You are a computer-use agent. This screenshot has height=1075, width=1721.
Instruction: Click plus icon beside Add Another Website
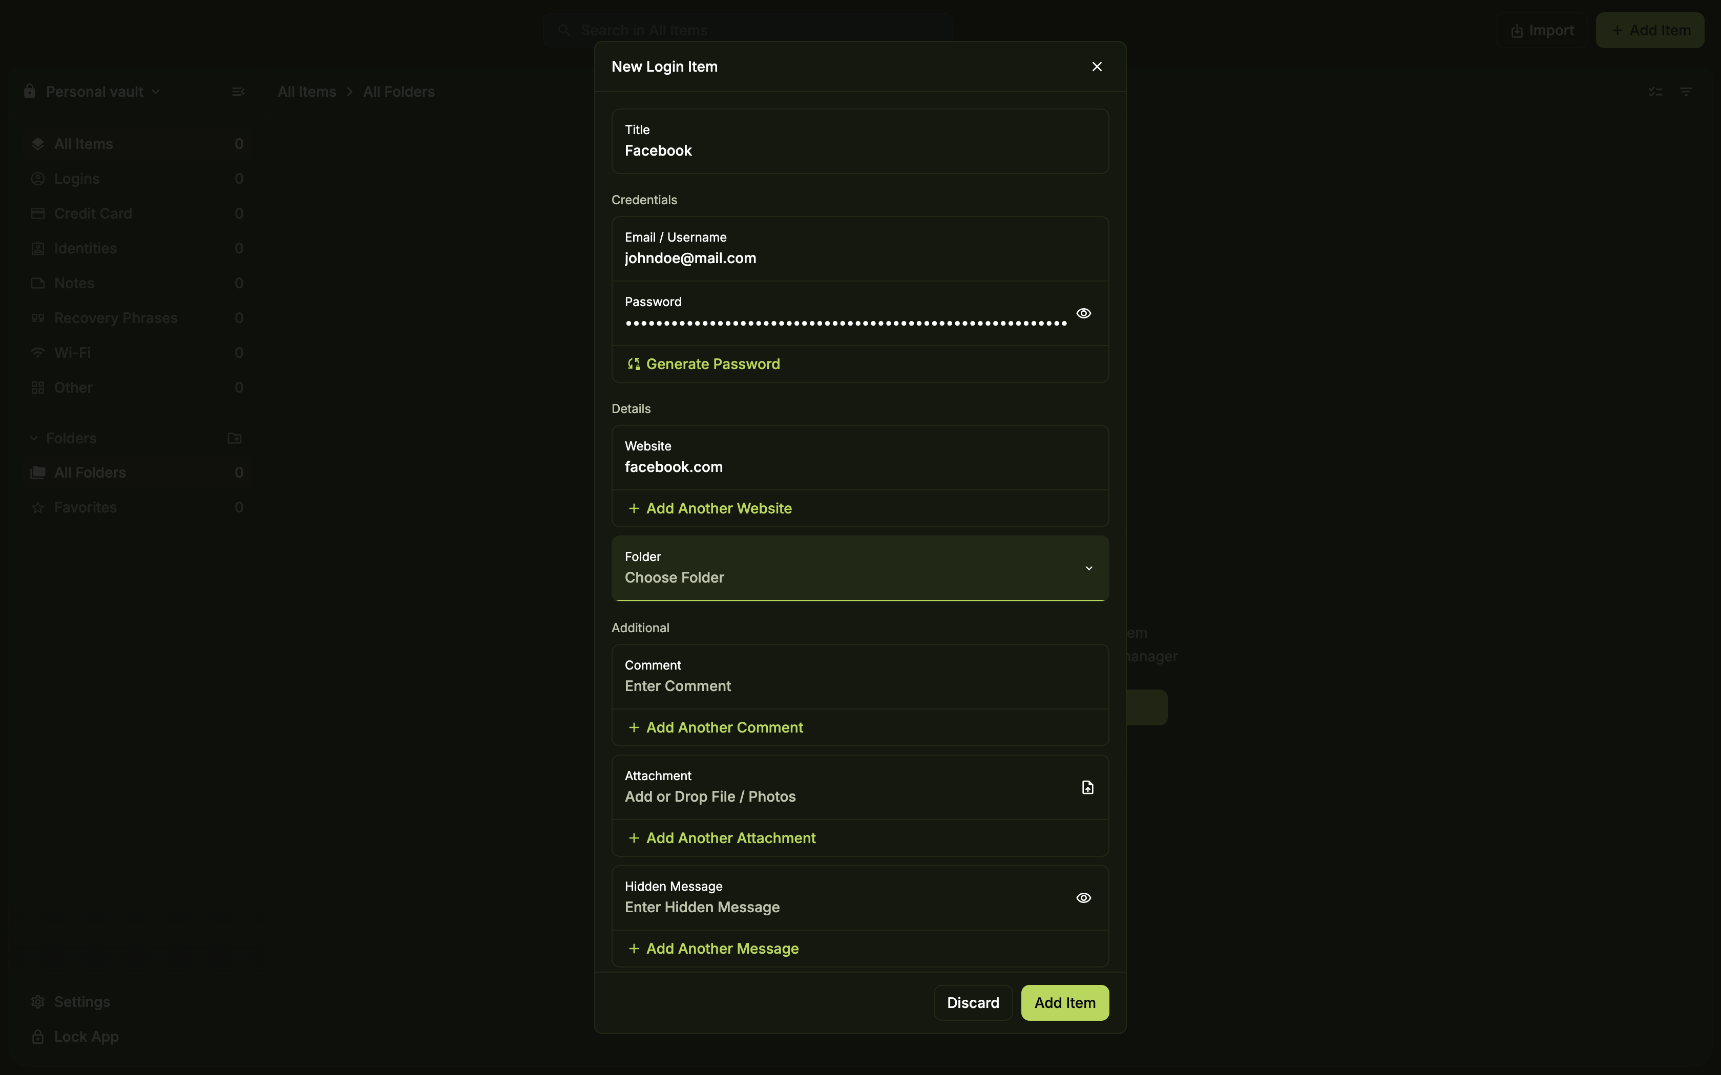634,508
